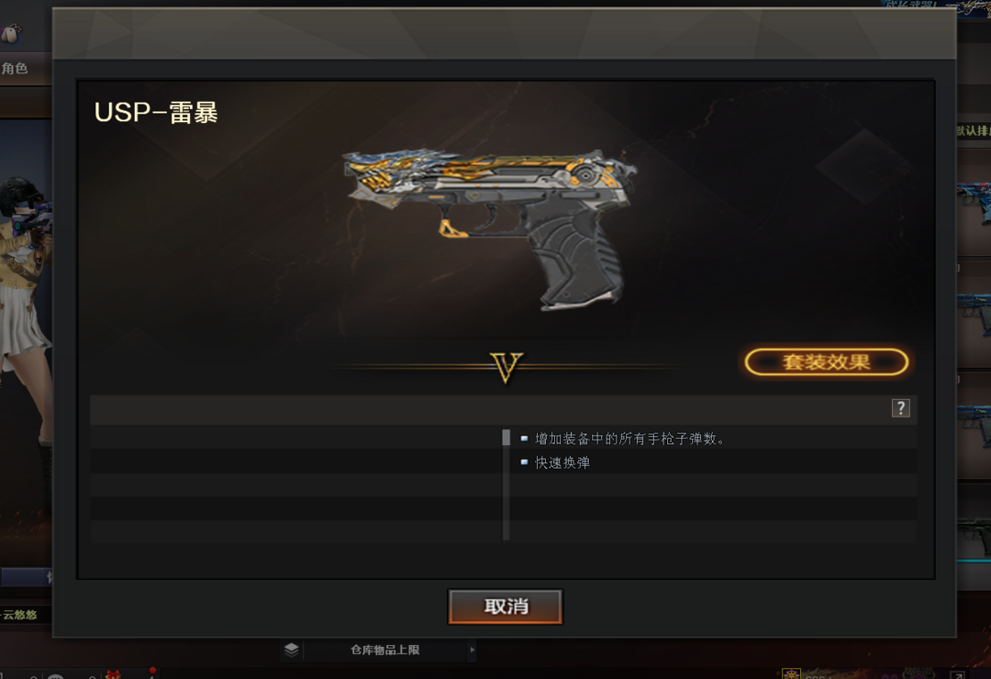Open the 仓库物品上限 dropdown

[384, 650]
